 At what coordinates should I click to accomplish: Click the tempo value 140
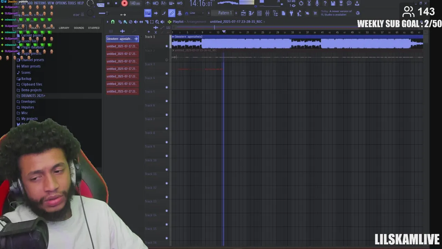pos(135,3)
